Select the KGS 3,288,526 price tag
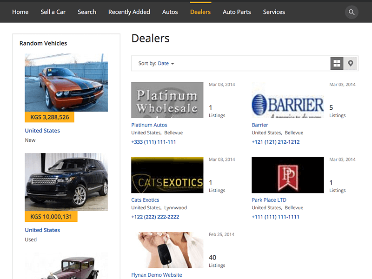Image resolution: width=372 pixels, height=279 pixels. (x=49, y=117)
